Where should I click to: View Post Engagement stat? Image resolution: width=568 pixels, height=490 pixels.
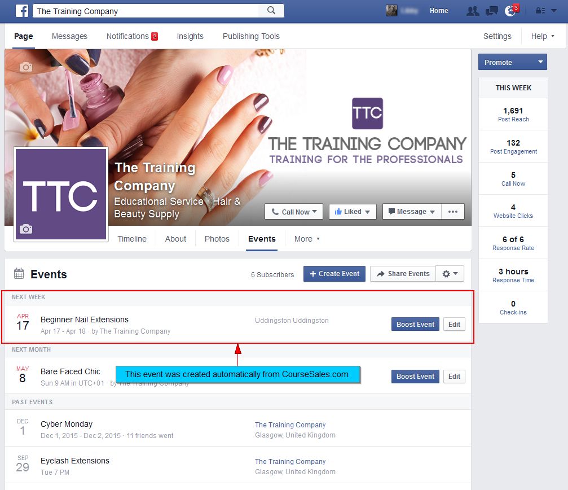tap(513, 147)
